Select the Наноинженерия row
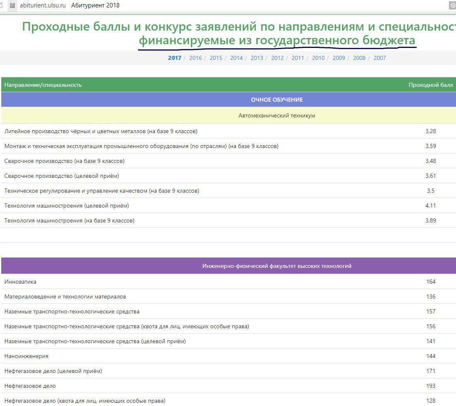This screenshot has height=406, width=456. (x=228, y=356)
